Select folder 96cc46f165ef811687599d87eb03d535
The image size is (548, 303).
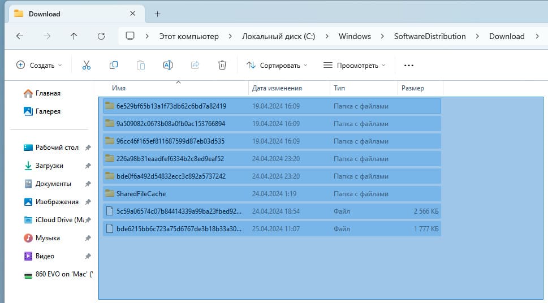[272, 141]
